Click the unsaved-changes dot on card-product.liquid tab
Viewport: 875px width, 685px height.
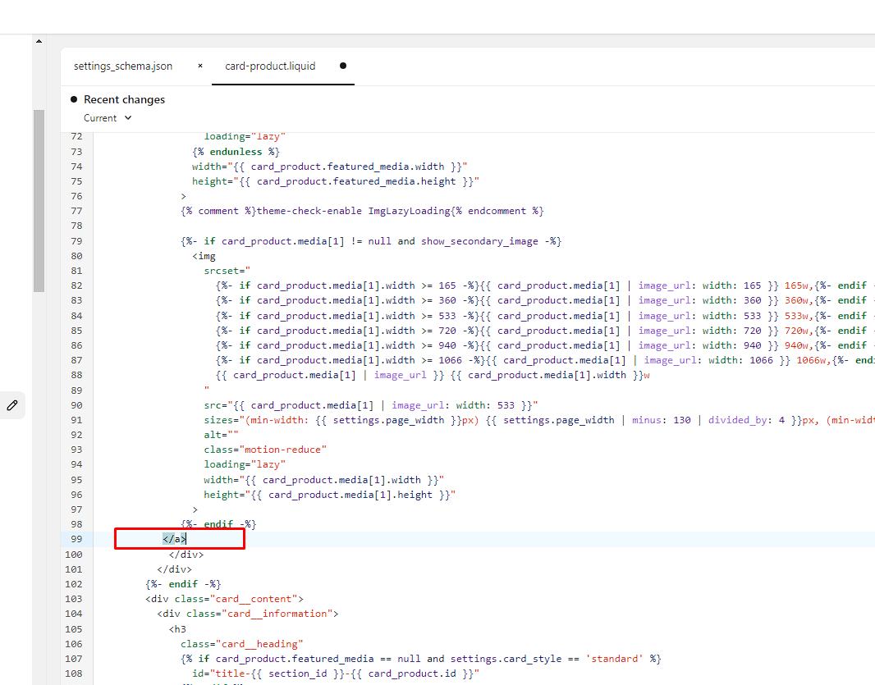coord(343,66)
